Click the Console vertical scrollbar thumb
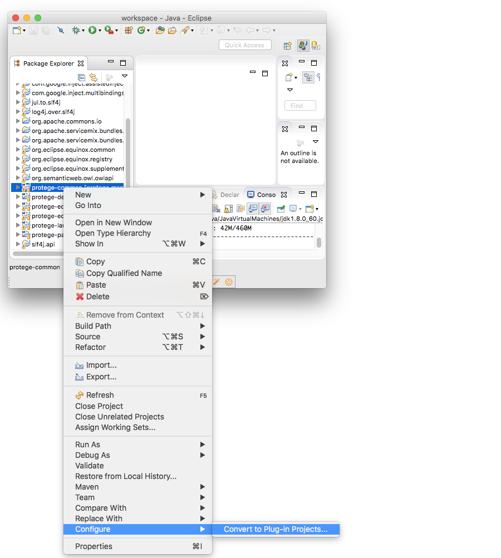501x558 pixels. pyautogui.click(x=318, y=242)
